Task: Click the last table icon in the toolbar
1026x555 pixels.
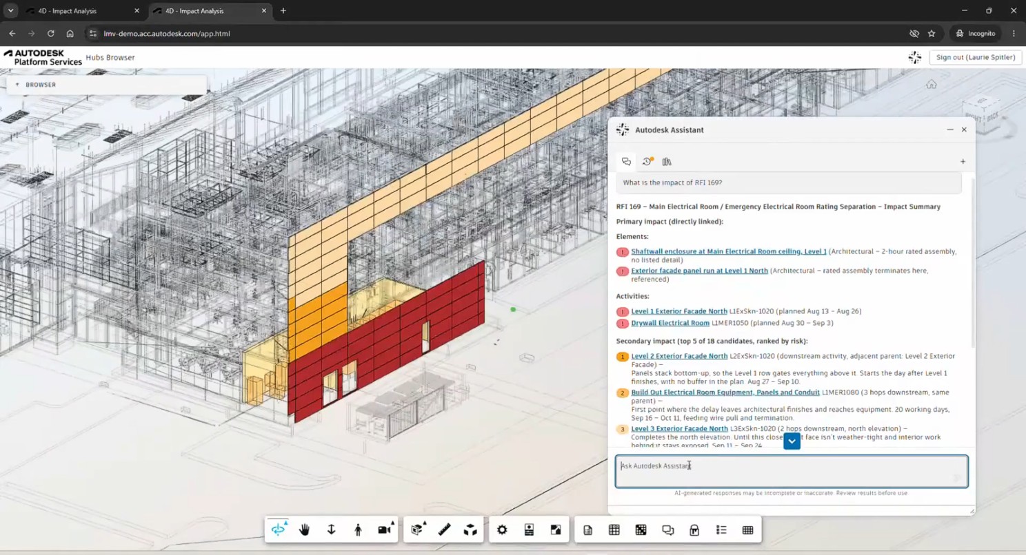Action: [747, 530]
